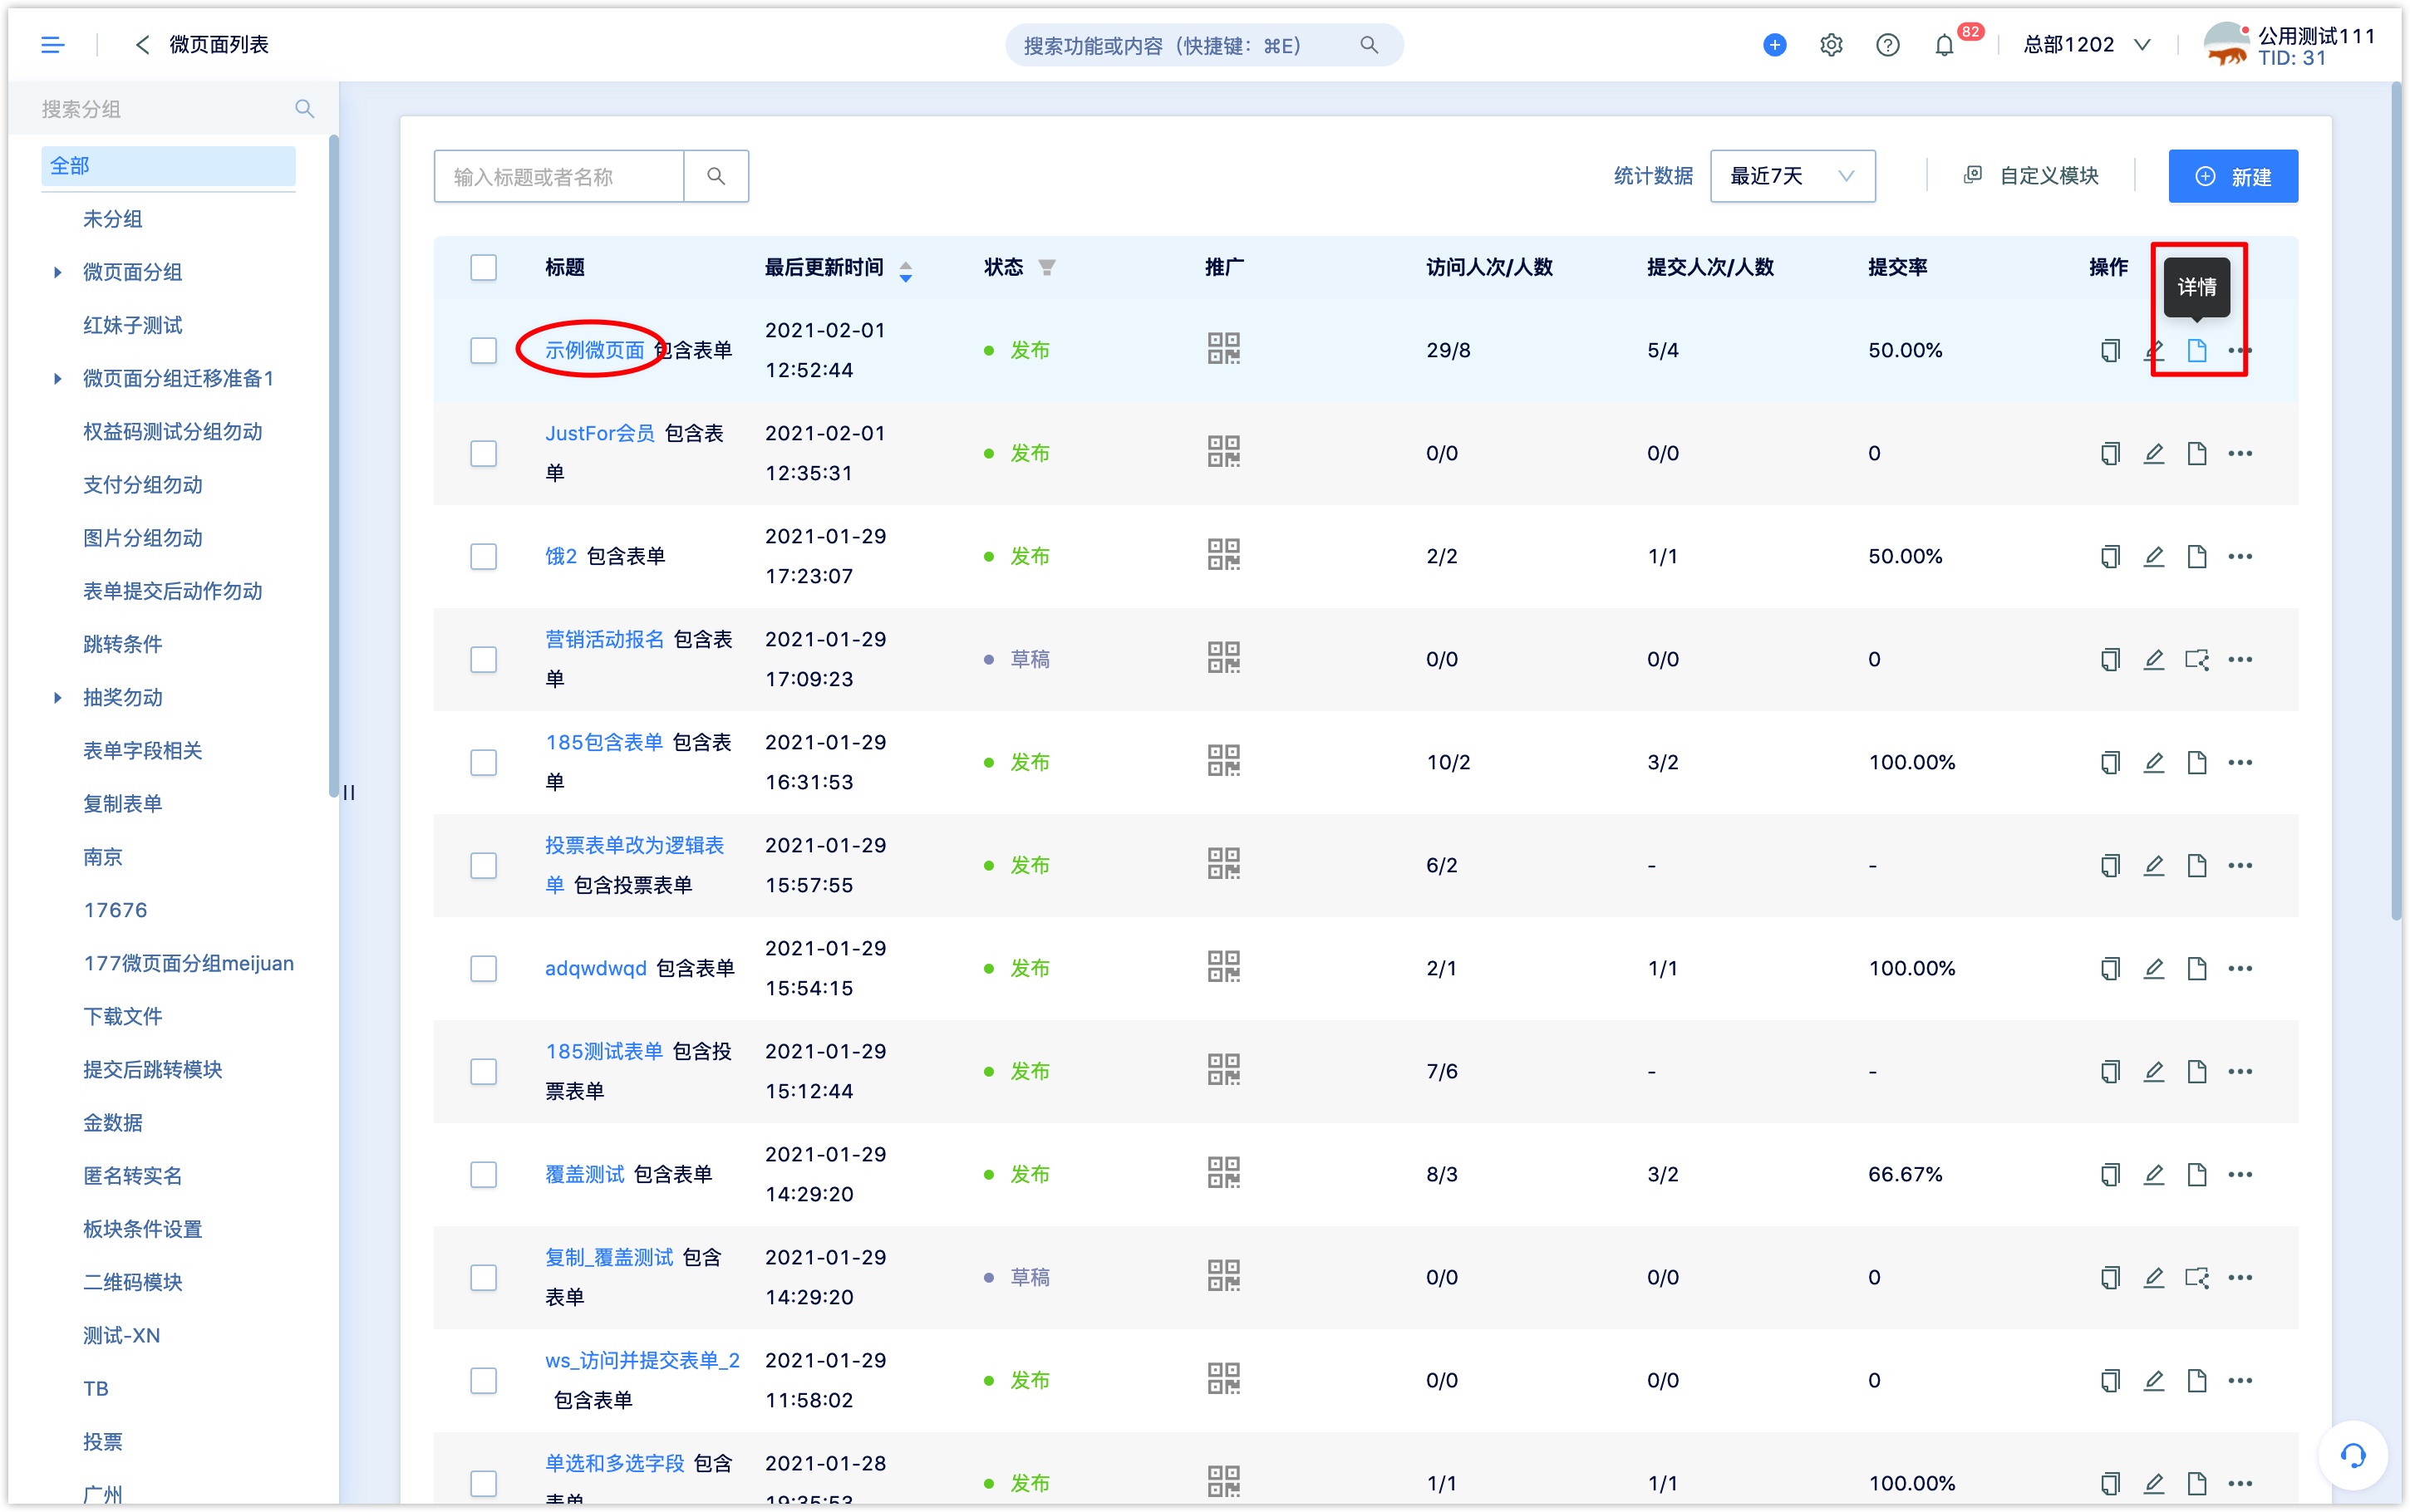Open the customer service headset icon
The image size is (2410, 1512).
point(2353,1456)
